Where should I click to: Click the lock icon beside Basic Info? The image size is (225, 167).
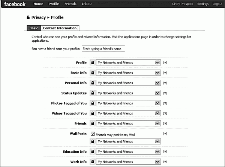point(92,73)
